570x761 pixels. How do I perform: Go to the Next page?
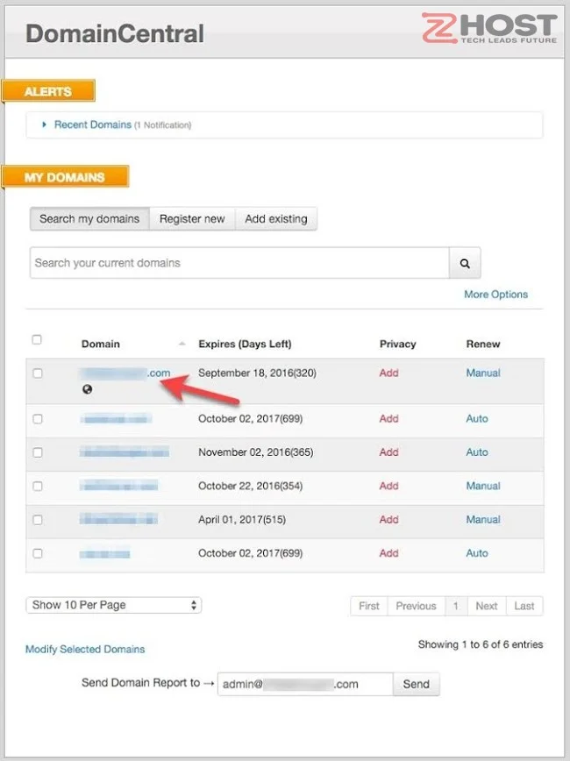pos(487,606)
